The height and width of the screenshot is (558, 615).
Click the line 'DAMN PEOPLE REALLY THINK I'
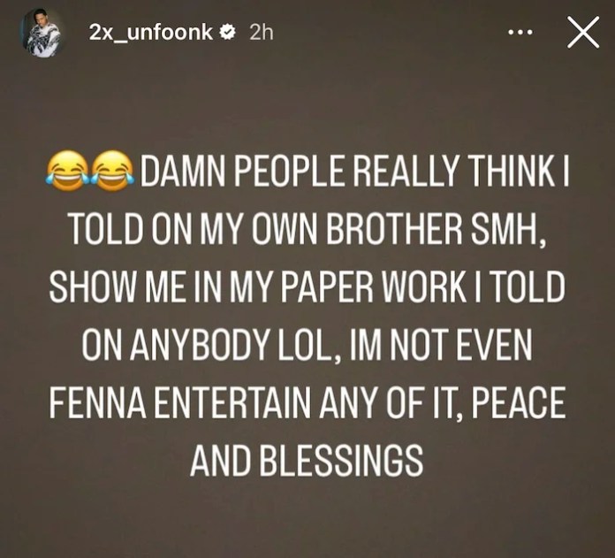[x=354, y=172]
